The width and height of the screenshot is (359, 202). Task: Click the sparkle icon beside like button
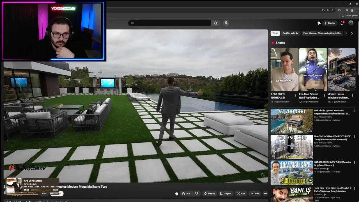177,194
